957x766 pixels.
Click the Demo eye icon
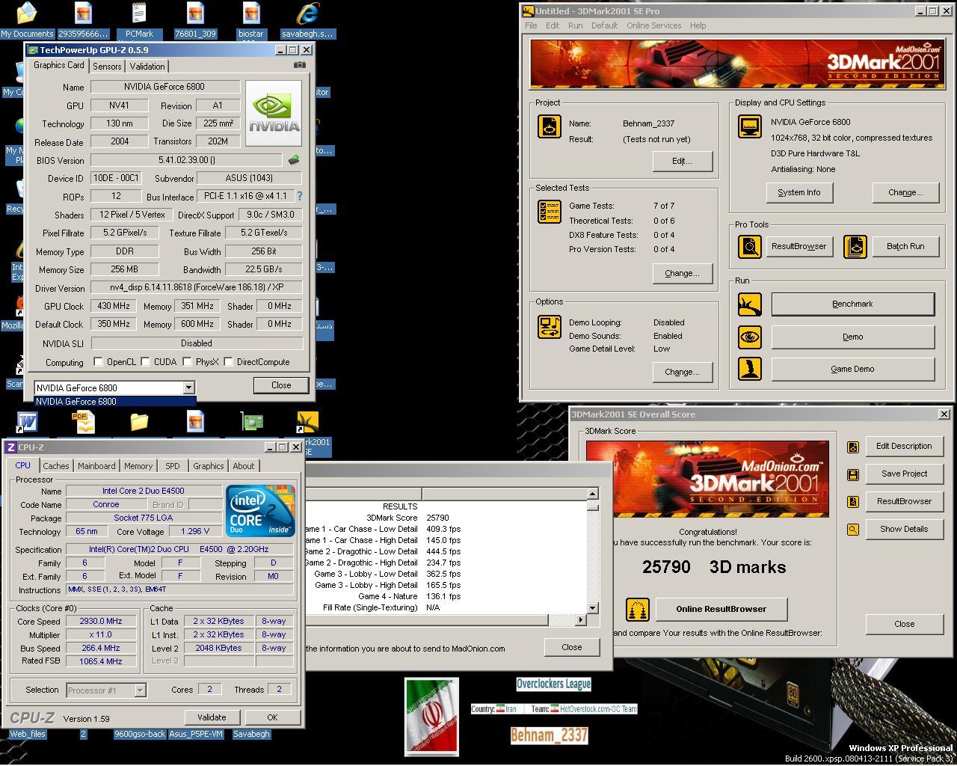(x=749, y=337)
